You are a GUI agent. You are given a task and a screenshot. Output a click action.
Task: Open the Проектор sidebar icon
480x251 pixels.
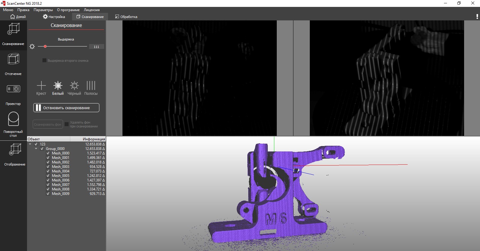(x=13, y=89)
